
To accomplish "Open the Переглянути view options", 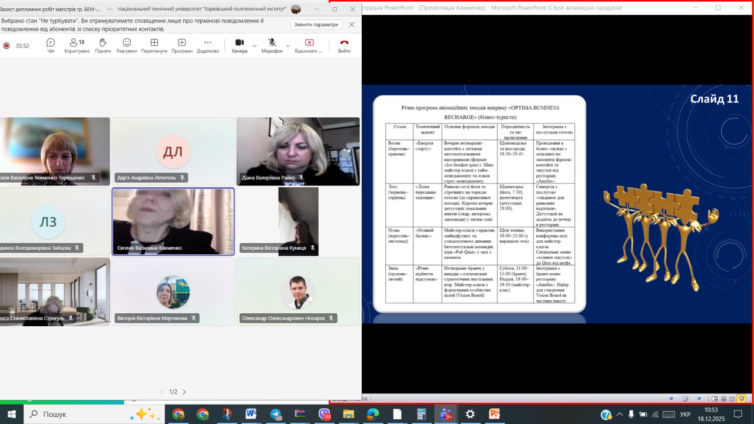I will 154,45.
